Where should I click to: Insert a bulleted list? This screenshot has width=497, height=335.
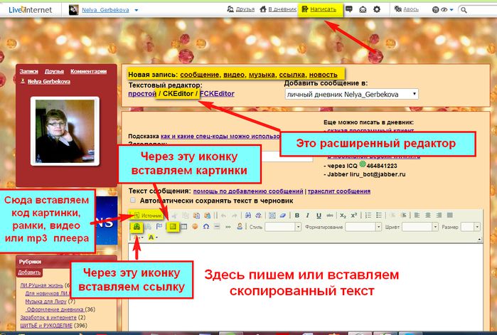[379, 216]
